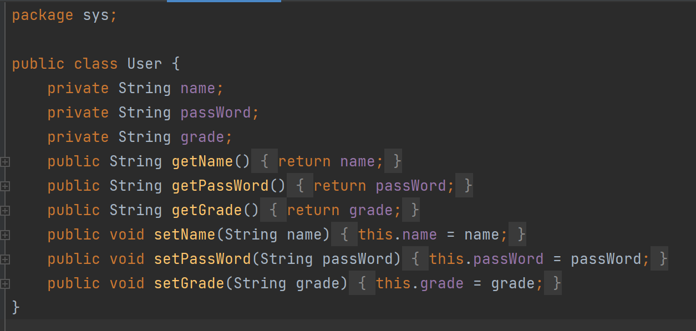Expand the setName method fold icon
Screen dimensions: 696x331
pos(5,235)
